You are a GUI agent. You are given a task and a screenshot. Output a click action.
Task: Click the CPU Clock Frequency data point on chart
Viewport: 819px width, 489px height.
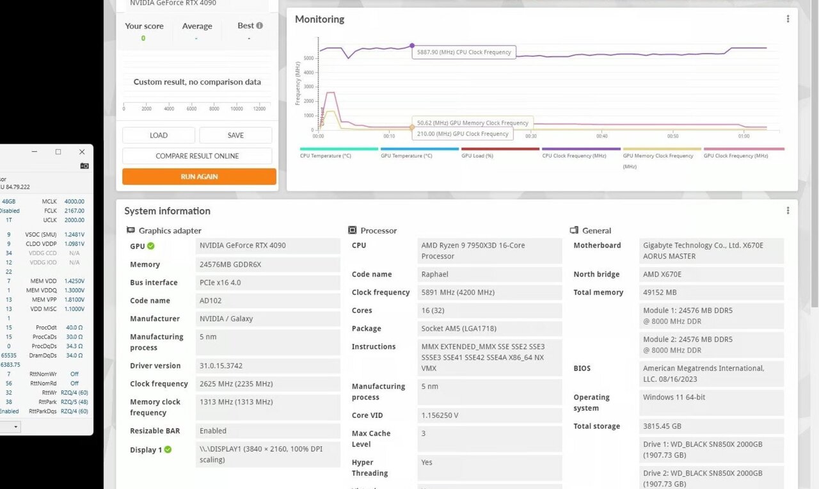pyautogui.click(x=412, y=46)
